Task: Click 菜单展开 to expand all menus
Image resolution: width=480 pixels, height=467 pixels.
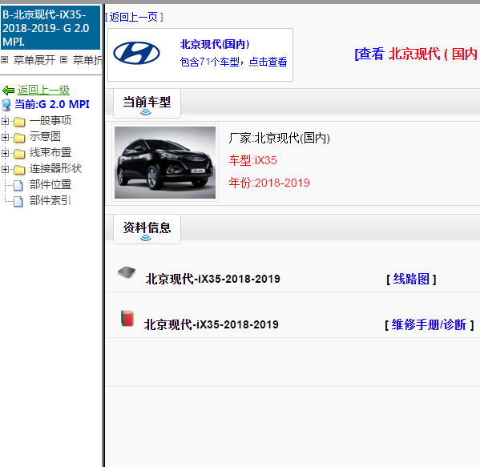Action: [x=34, y=59]
